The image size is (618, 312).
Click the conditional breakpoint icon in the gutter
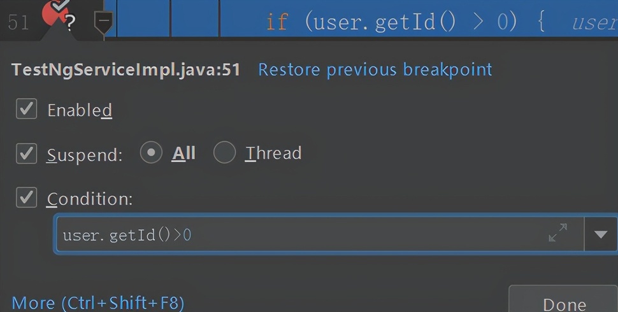click(x=59, y=15)
